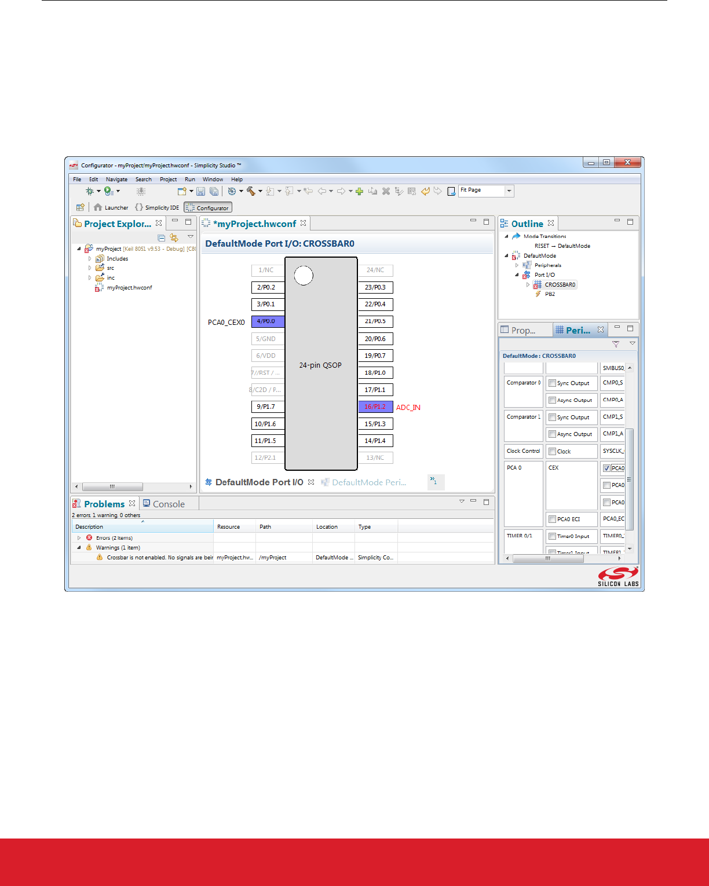Click the 'Crossbar is not enabled' warning row
The width and height of the screenshot is (709, 886).
(282, 557)
